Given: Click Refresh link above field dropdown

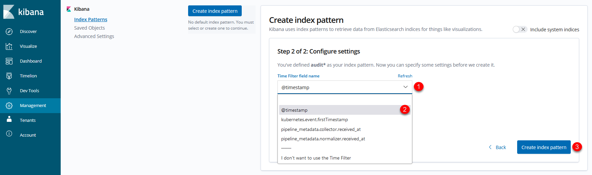Looking at the screenshot, I should [405, 76].
